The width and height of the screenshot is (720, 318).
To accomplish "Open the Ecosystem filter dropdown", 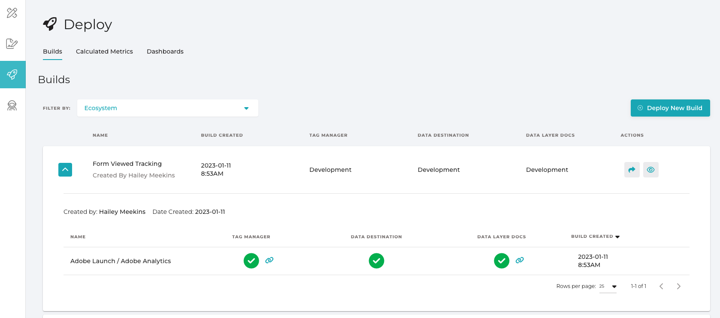I will [x=168, y=108].
